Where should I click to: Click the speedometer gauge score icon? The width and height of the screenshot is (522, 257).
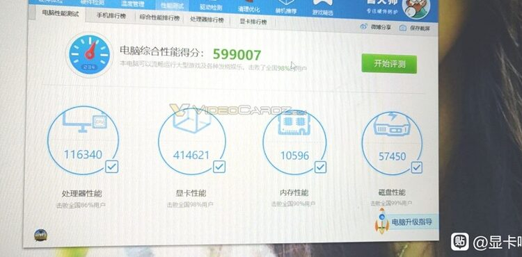click(90, 54)
